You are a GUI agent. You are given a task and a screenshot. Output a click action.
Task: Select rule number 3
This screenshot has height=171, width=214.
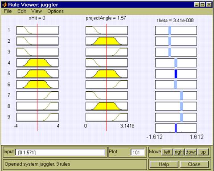click(9, 52)
